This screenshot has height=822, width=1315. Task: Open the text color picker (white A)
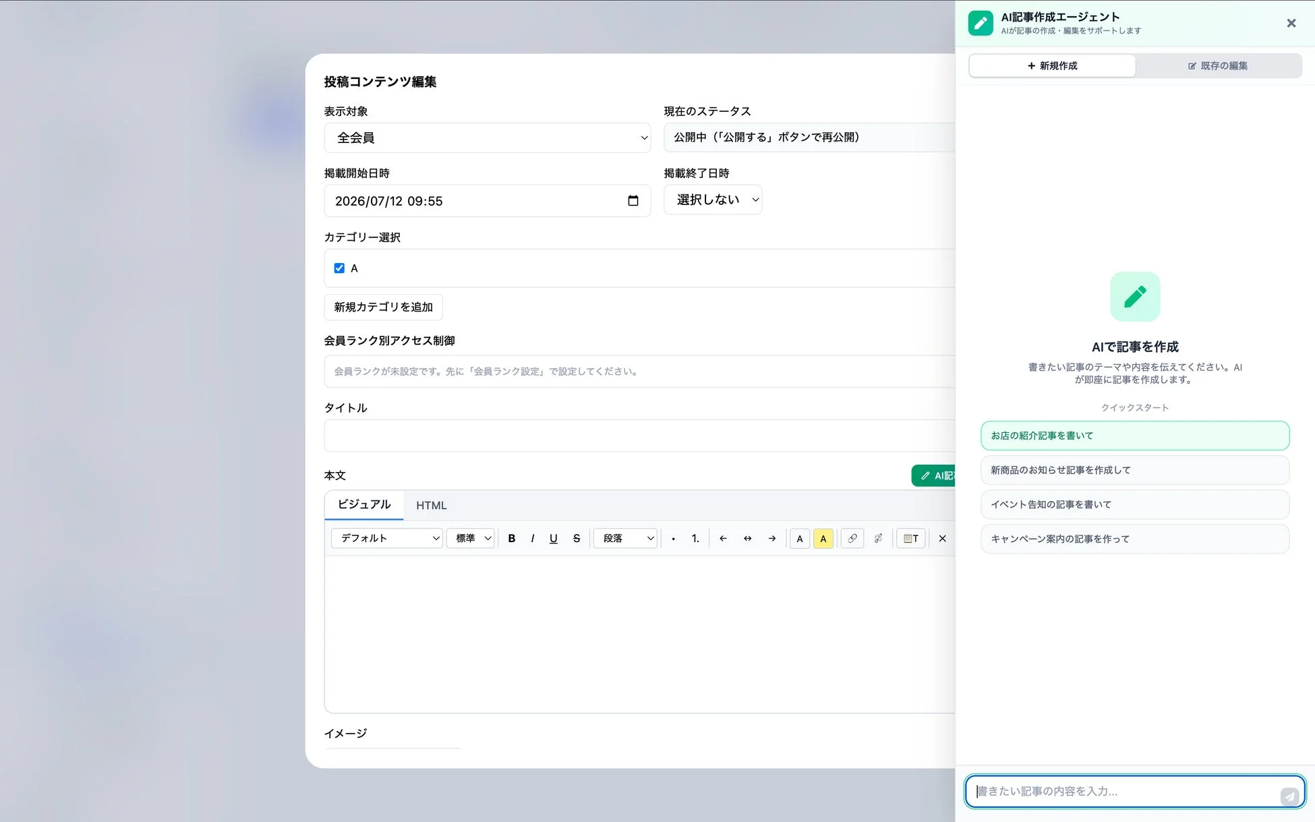(800, 538)
